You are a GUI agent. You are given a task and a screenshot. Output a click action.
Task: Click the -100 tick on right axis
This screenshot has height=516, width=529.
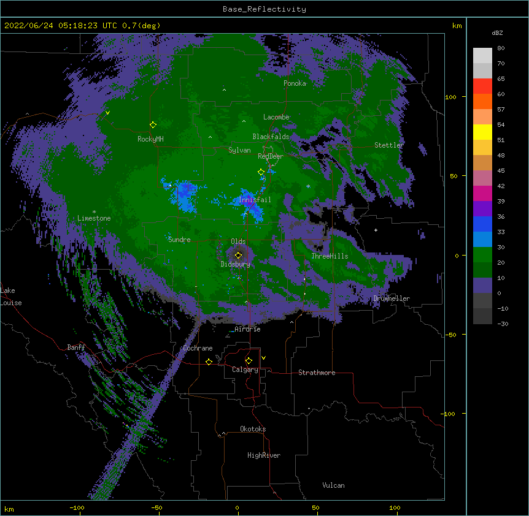pos(448,414)
